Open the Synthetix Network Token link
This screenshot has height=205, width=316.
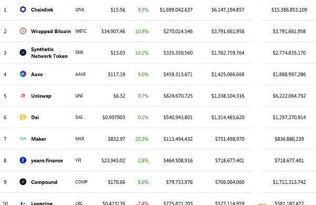point(49,53)
